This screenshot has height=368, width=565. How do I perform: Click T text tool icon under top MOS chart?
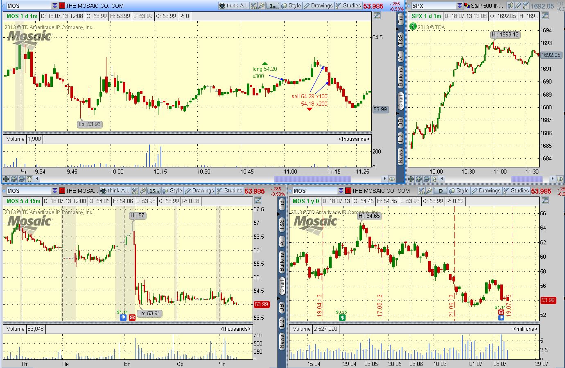pyautogui.click(x=29, y=179)
